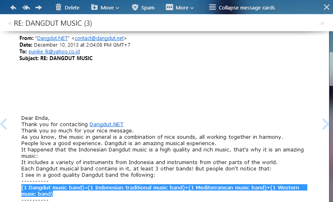Go to next message with right chevron

pos(325,124)
